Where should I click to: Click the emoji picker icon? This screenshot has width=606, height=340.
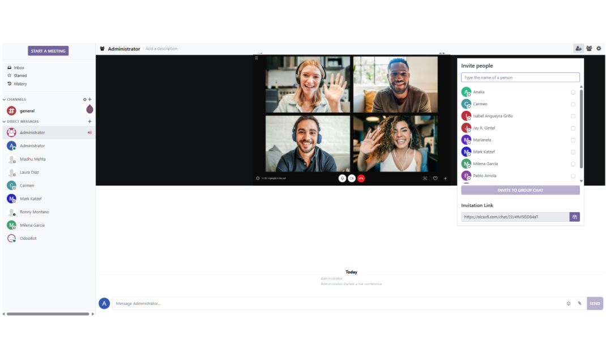coord(569,304)
